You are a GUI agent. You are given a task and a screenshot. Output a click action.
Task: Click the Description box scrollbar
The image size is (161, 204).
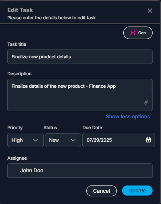pos(151,87)
